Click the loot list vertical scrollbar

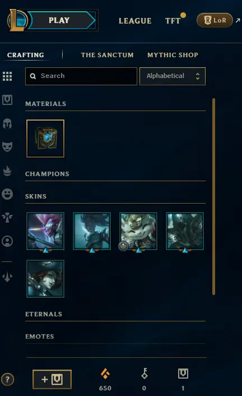click(x=214, y=196)
